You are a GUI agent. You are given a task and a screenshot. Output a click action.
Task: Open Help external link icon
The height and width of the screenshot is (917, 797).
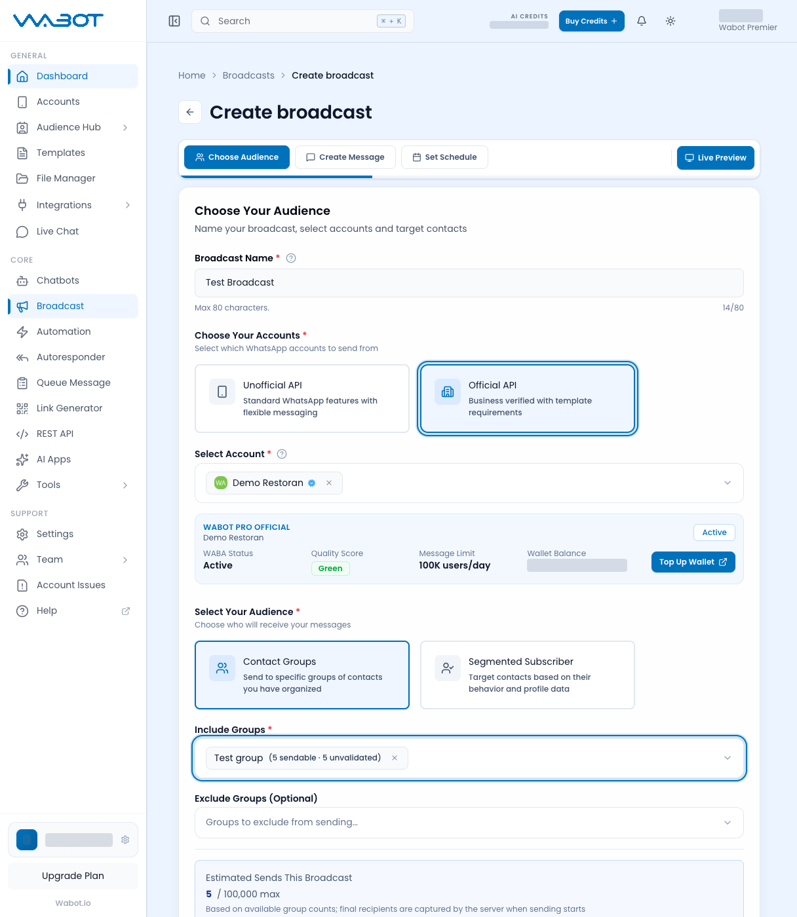click(126, 610)
